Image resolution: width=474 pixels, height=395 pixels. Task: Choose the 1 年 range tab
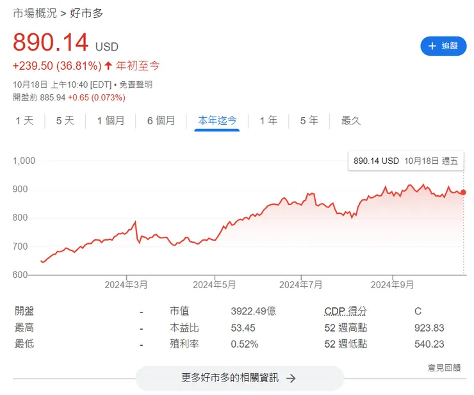(268, 120)
